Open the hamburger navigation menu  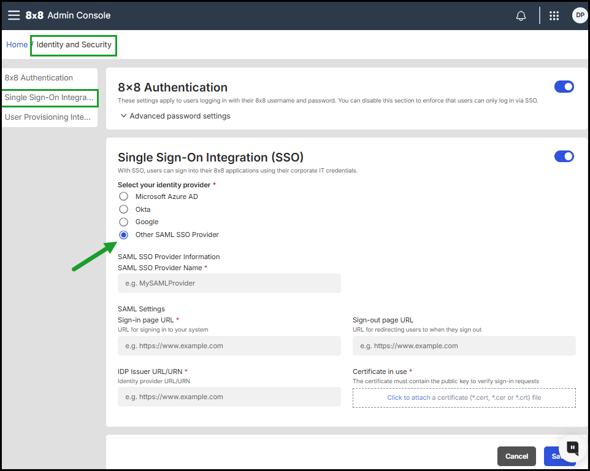click(13, 15)
